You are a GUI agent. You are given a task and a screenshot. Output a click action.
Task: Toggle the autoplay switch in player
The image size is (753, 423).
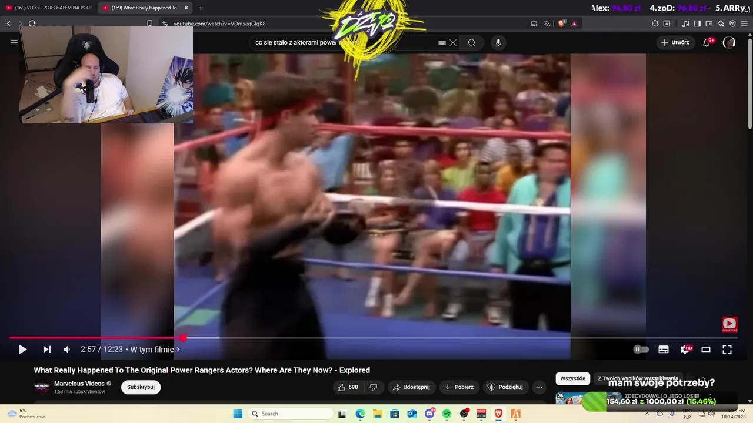641,350
